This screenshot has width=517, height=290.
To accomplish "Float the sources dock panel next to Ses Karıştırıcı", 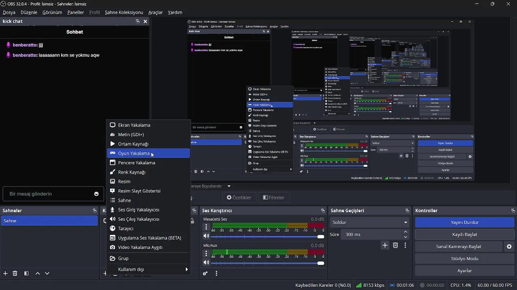I will pyautogui.click(x=194, y=211).
